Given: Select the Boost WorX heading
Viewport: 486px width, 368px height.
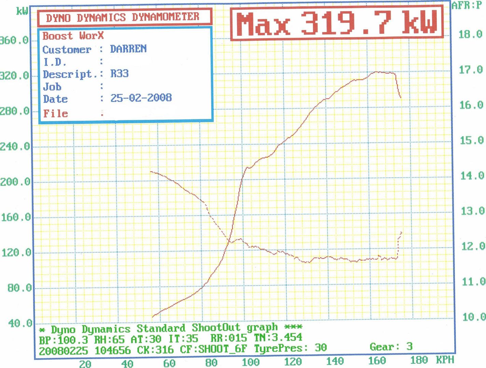Looking at the screenshot, I should click(x=73, y=36).
